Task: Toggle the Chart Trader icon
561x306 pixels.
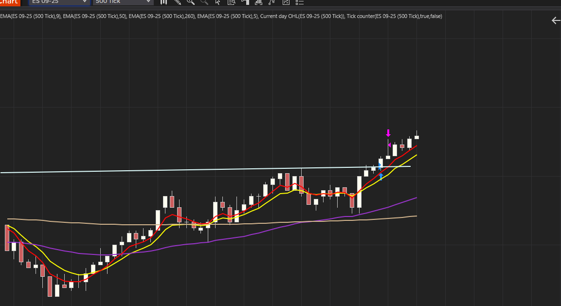Action: point(245,2)
